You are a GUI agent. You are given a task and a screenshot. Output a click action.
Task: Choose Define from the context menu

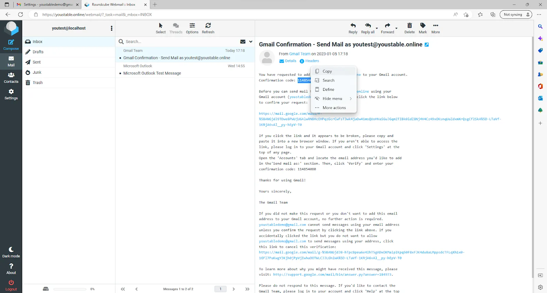point(334,89)
